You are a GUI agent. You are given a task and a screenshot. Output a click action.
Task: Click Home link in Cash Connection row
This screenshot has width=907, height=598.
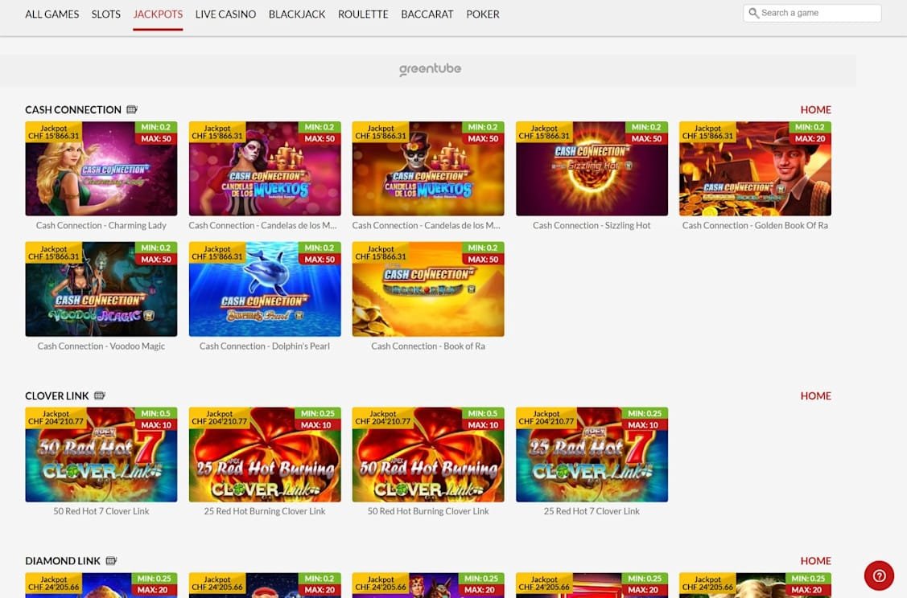pyautogui.click(x=815, y=110)
